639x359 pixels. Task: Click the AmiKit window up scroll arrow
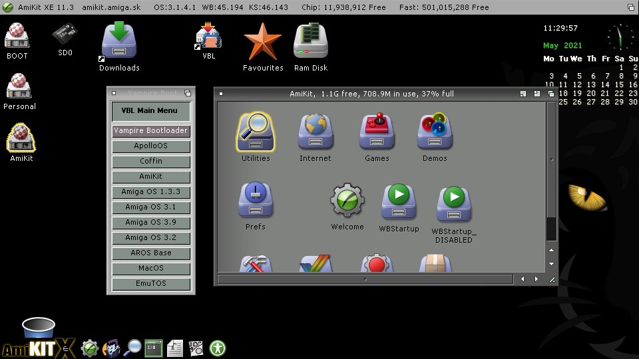551,250
